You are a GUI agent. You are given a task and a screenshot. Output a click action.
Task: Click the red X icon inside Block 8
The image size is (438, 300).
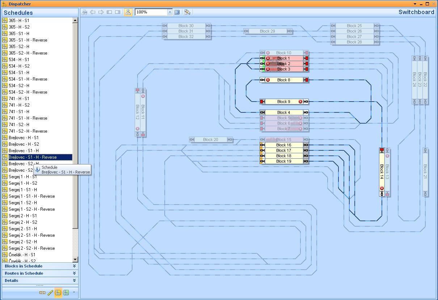pos(268,80)
